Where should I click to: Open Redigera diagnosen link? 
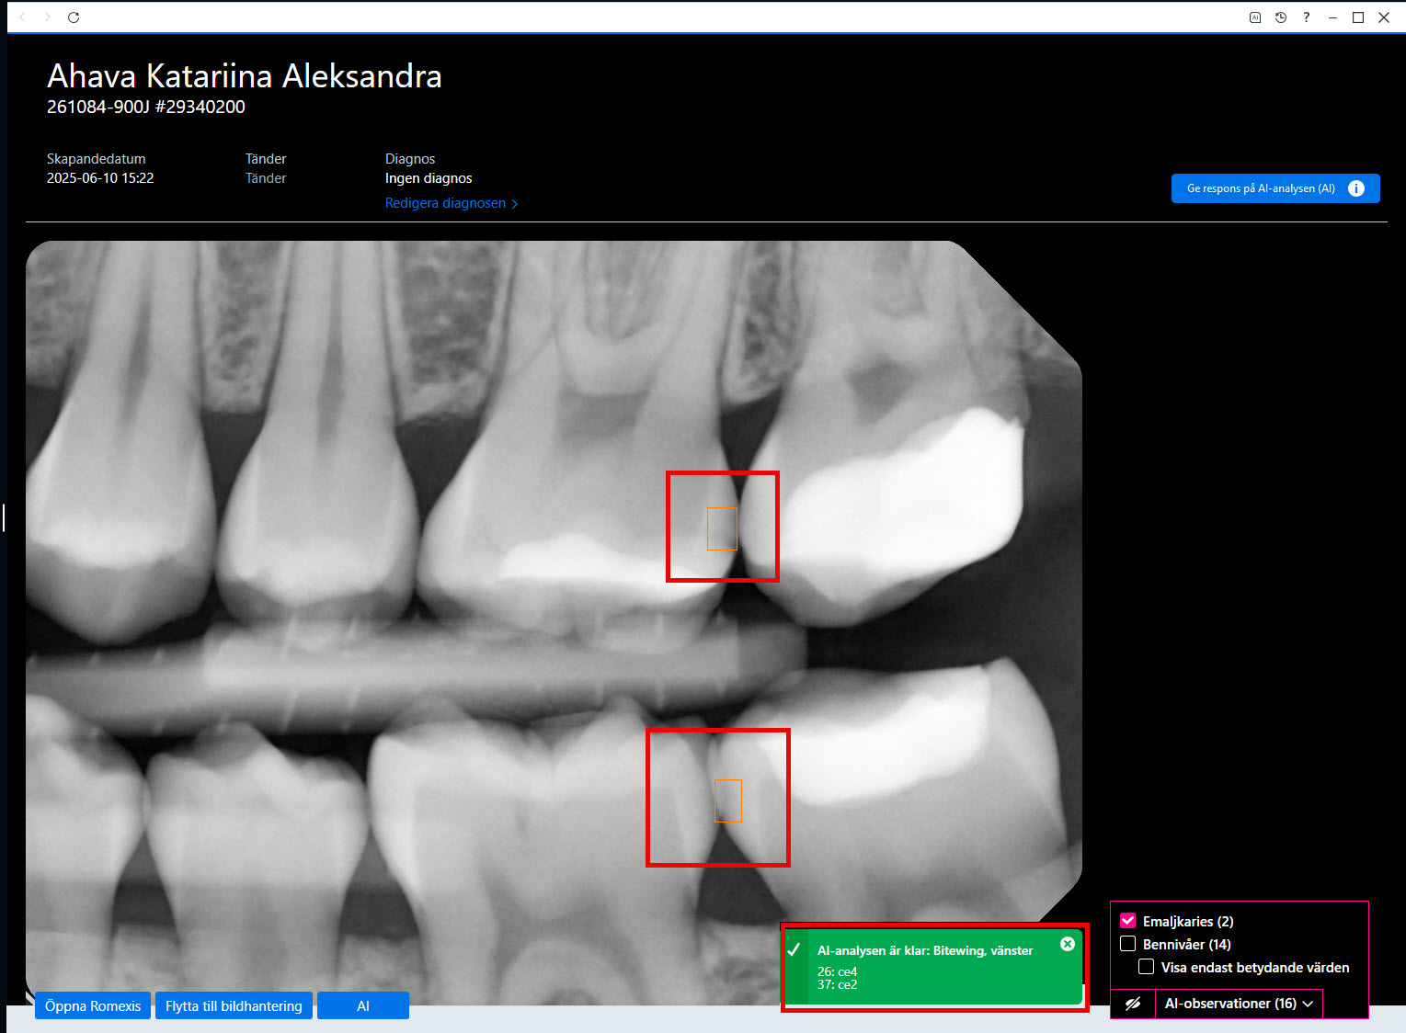click(445, 203)
